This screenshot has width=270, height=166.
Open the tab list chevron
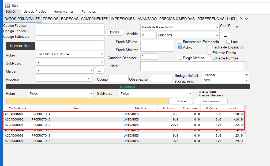247,19
